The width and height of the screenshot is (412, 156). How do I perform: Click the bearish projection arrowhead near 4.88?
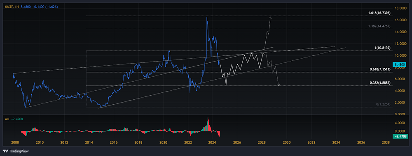pos(279,85)
